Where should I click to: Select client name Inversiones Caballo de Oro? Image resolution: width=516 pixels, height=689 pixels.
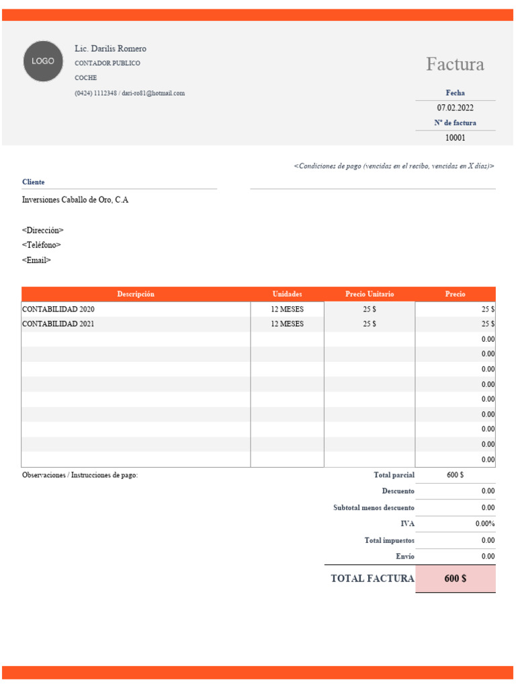75,200
